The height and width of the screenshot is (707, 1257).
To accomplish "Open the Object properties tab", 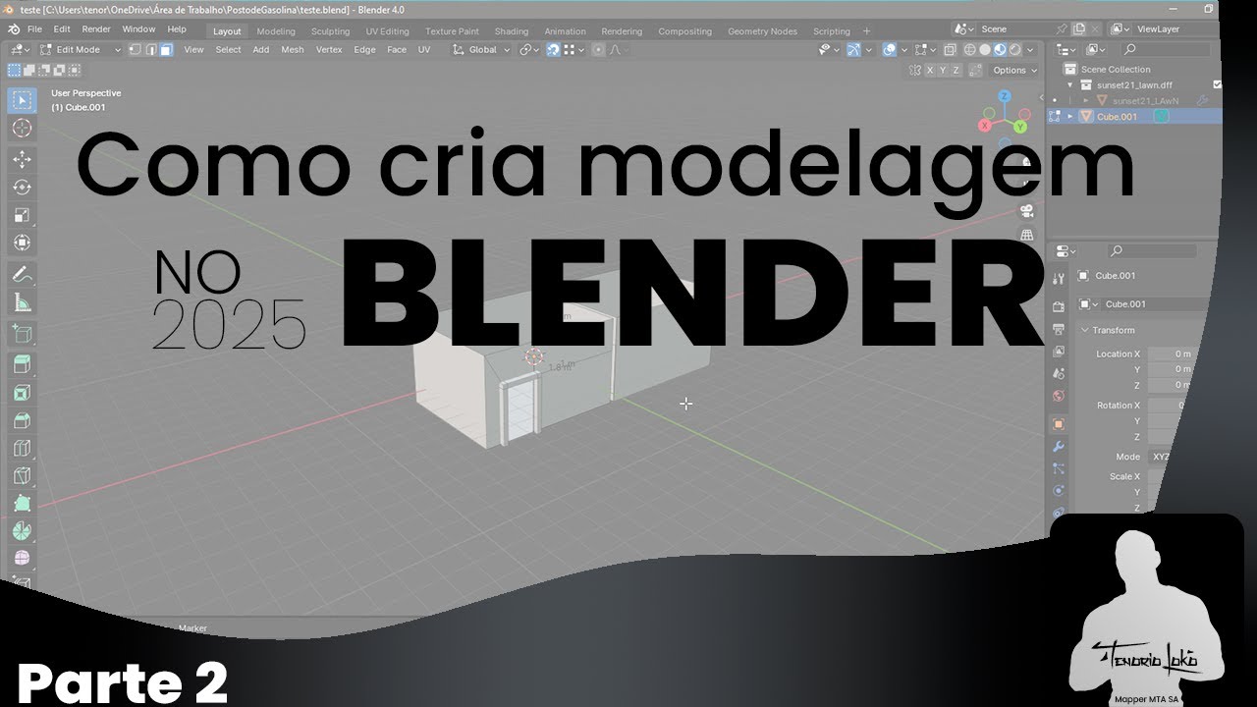I will [x=1059, y=424].
